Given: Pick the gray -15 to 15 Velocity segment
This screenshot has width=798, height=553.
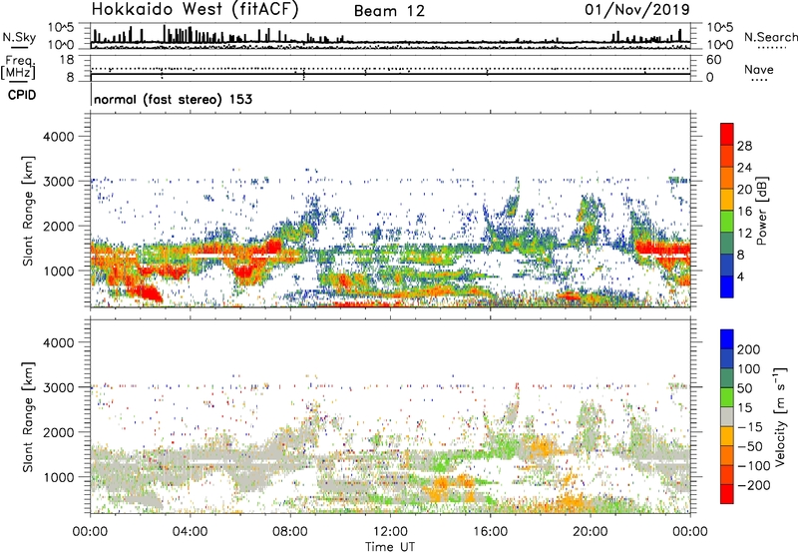Looking at the screenshot, I should [x=727, y=416].
